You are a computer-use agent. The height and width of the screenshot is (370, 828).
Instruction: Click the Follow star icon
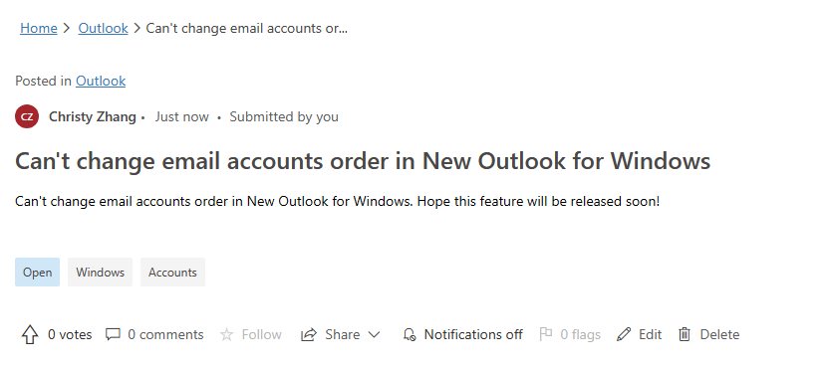point(226,334)
